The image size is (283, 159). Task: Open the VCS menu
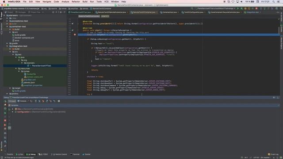(106, 2)
